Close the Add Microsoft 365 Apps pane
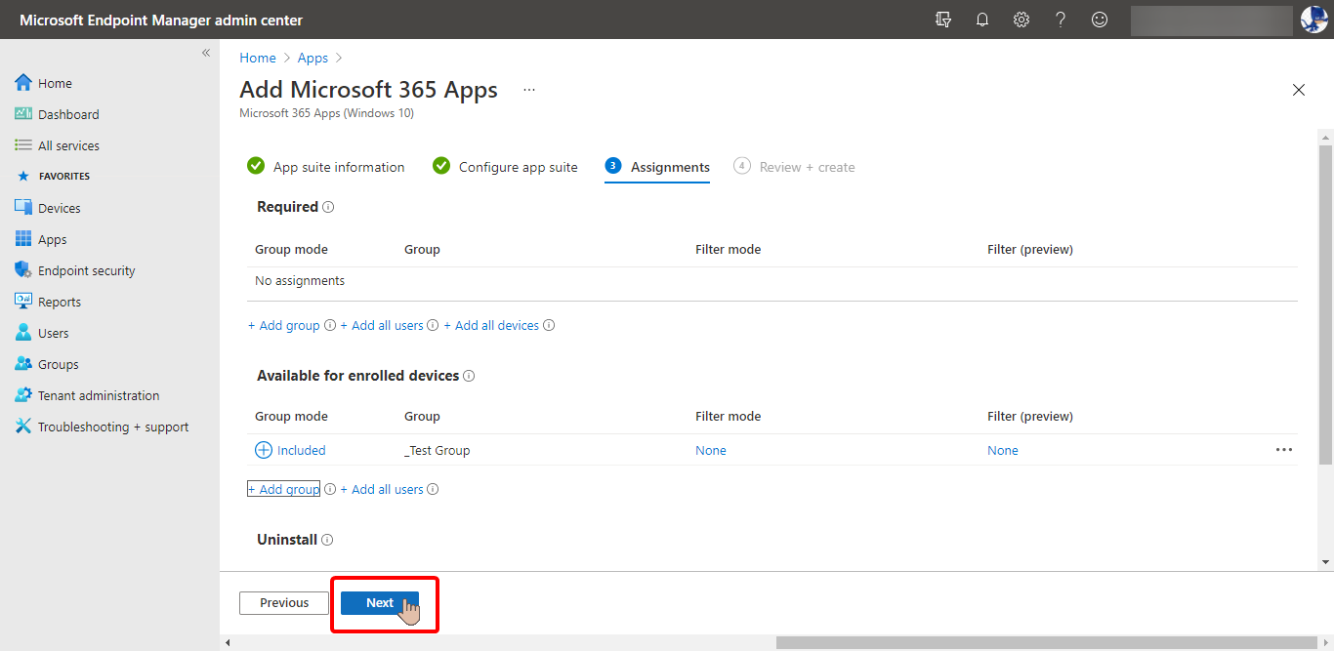Viewport: 1334px width, 651px height. point(1299,90)
